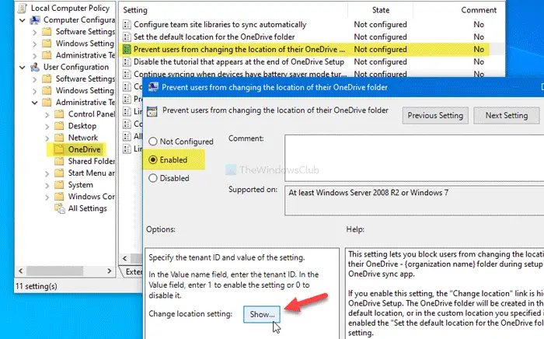Click the All Settings icon in the tree
Screen dimensions: 544x339
[60, 208]
